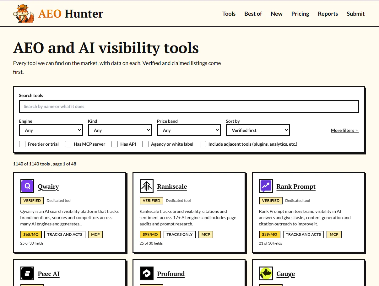
Task: Open the Gauge tool link
Action: tap(286, 274)
